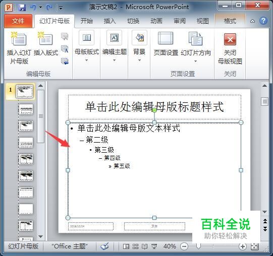Go to next slide double-arrow button
This screenshot has height=256, width=273.
click(265, 229)
